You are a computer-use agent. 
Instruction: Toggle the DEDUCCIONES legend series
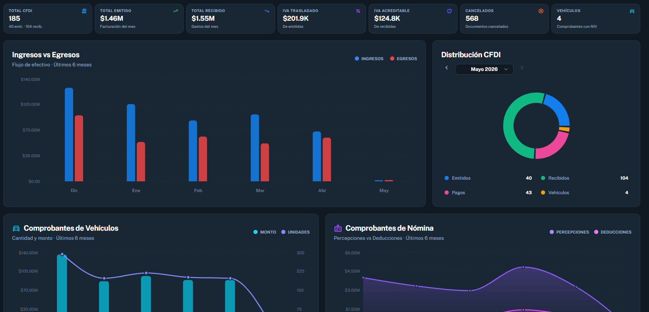613,232
